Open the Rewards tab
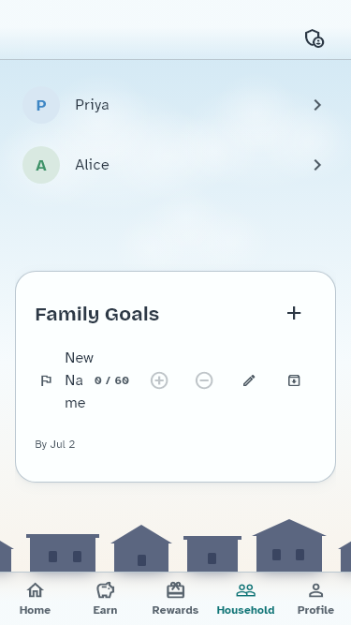Screen dimensions: 351x625 point(176,598)
